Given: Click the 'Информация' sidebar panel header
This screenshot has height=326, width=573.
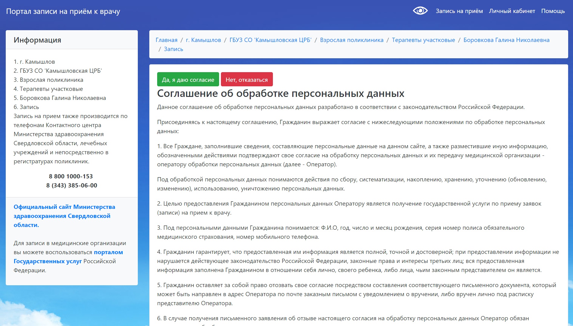Looking at the screenshot, I should click(x=37, y=40).
